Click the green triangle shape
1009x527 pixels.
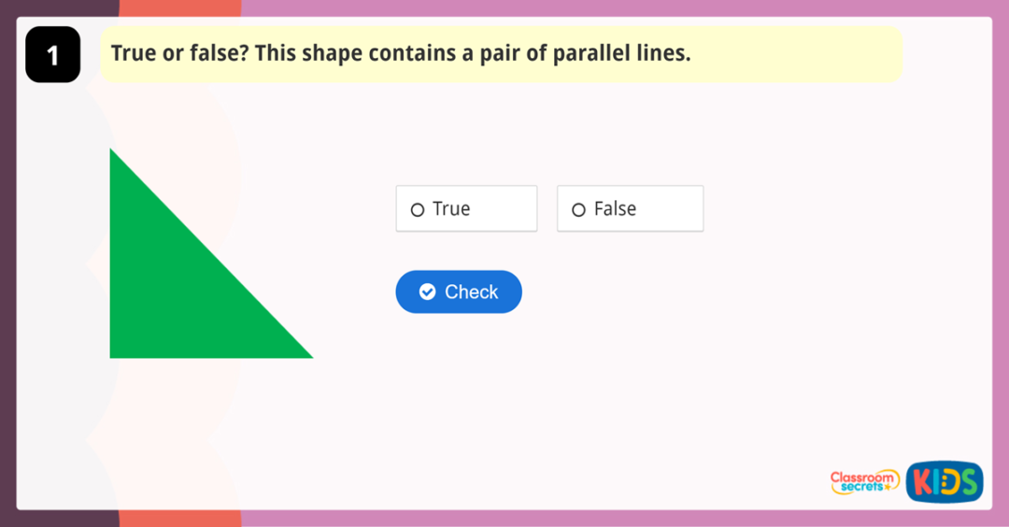point(168,290)
